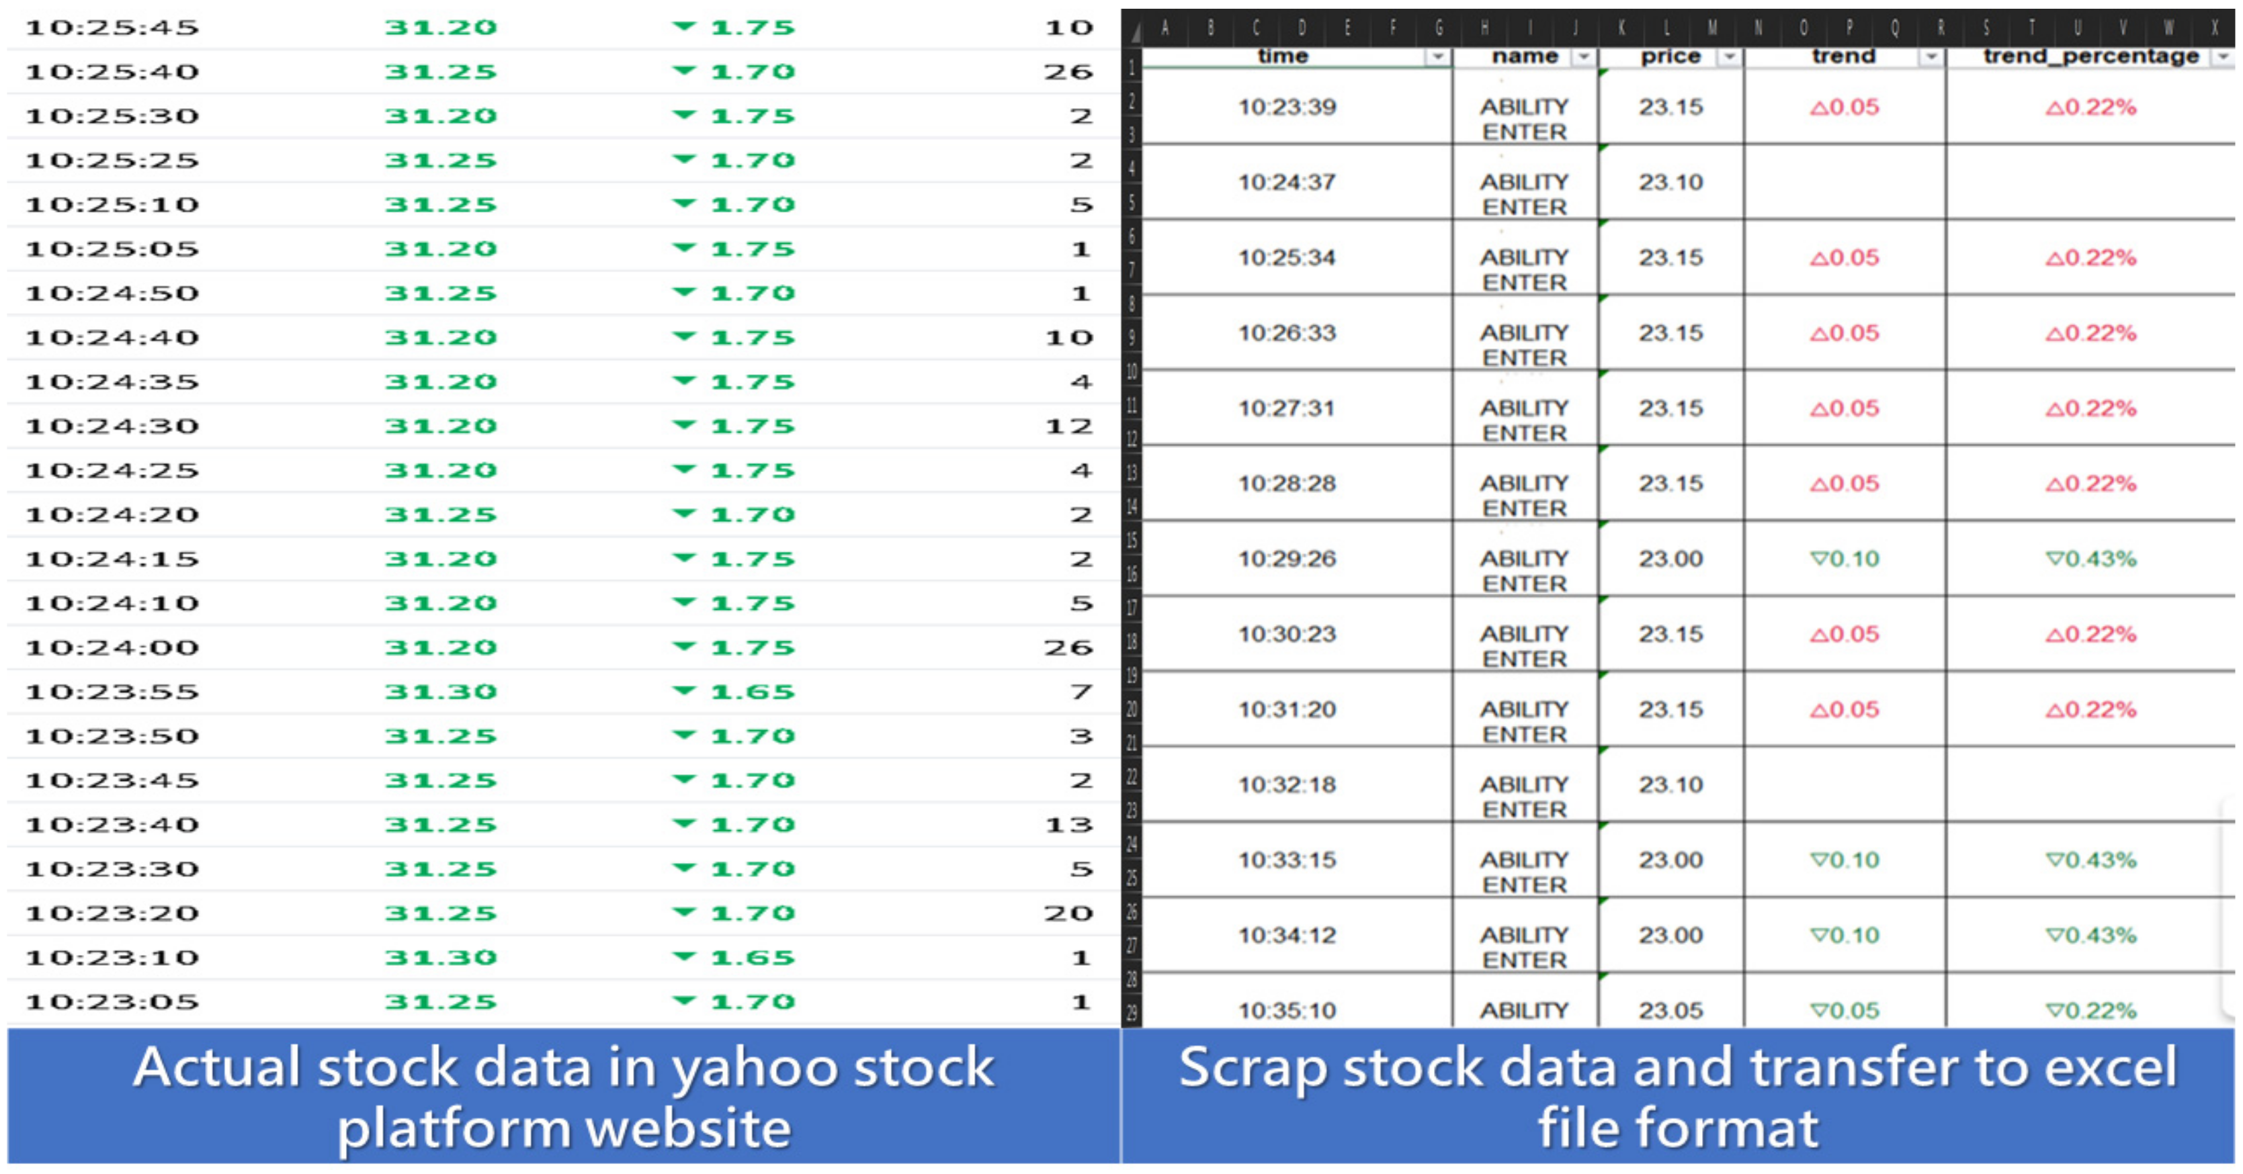Image resolution: width=2243 pixels, height=1174 pixels.
Task: Click the trend cell for 10:29:26
Action: click(1845, 559)
